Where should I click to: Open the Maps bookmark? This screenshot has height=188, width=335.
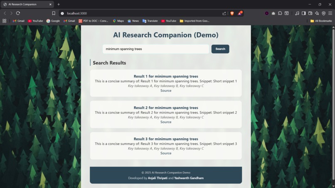[x=118, y=21]
